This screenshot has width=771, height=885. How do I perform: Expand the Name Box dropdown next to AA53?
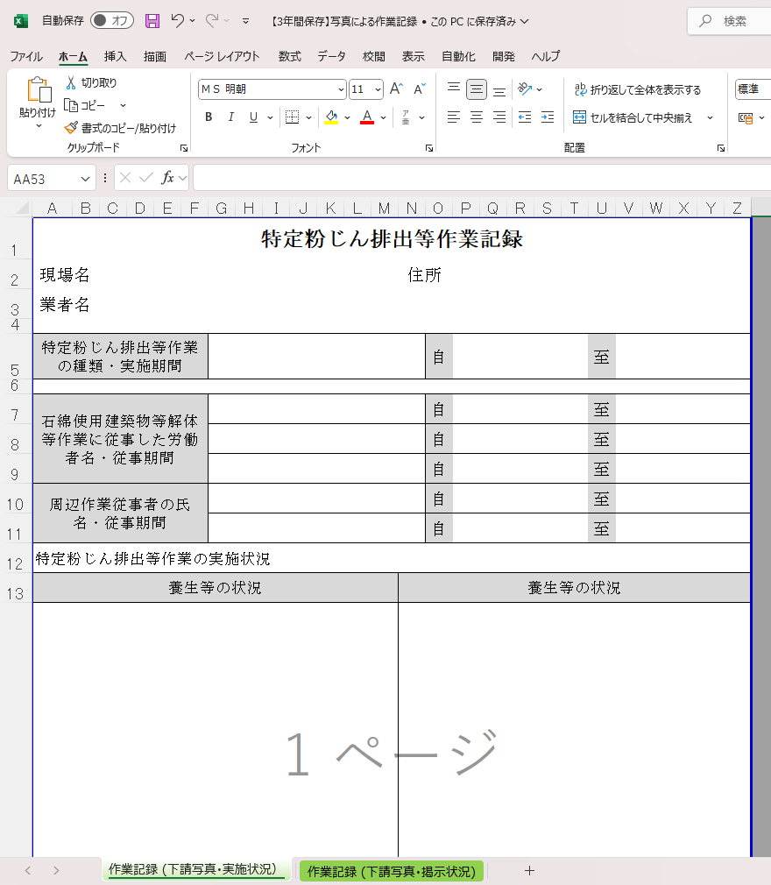(85, 179)
